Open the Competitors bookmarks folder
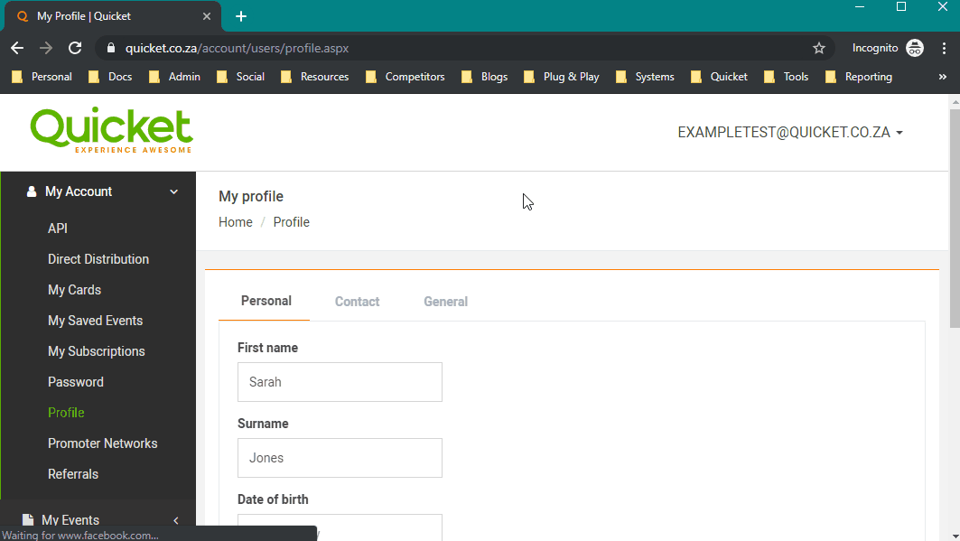 [x=405, y=77]
